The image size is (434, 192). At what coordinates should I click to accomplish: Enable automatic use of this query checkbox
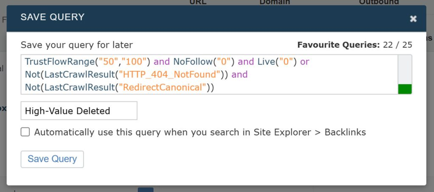click(x=25, y=132)
